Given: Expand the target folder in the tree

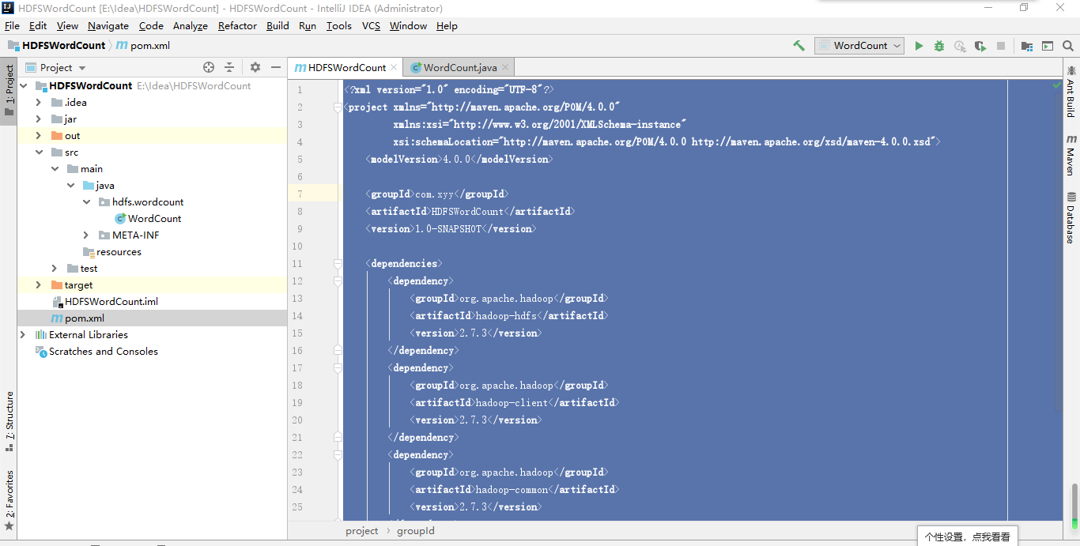Looking at the screenshot, I should (37, 284).
